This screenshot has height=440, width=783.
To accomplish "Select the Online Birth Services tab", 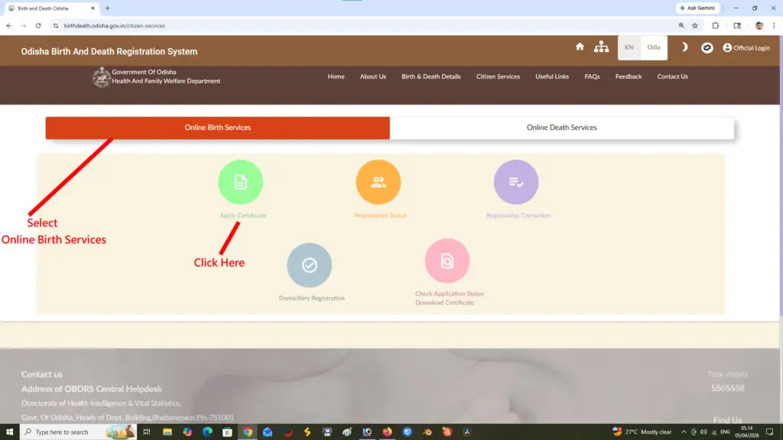I will (x=218, y=128).
